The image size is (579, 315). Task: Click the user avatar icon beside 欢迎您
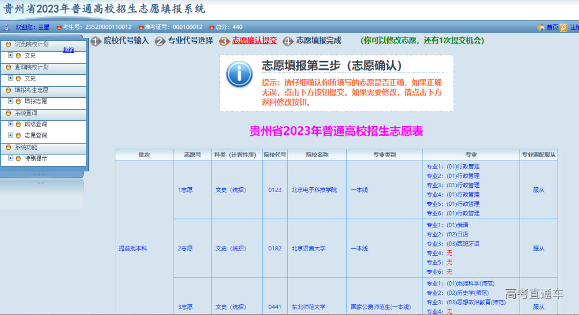6,27
